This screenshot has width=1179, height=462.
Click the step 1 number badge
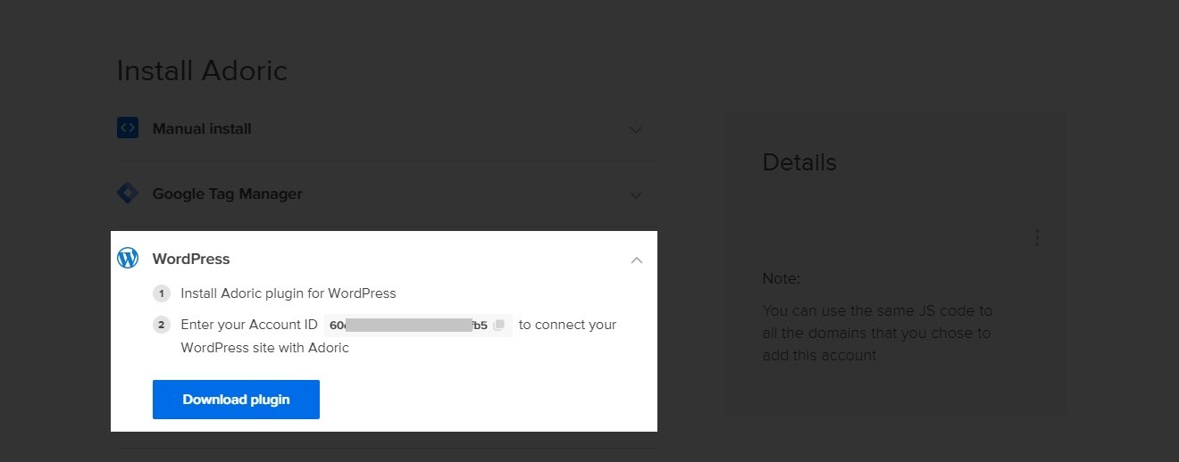[162, 293]
